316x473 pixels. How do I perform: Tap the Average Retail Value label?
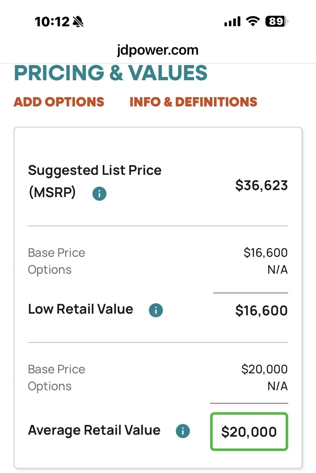tap(94, 430)
